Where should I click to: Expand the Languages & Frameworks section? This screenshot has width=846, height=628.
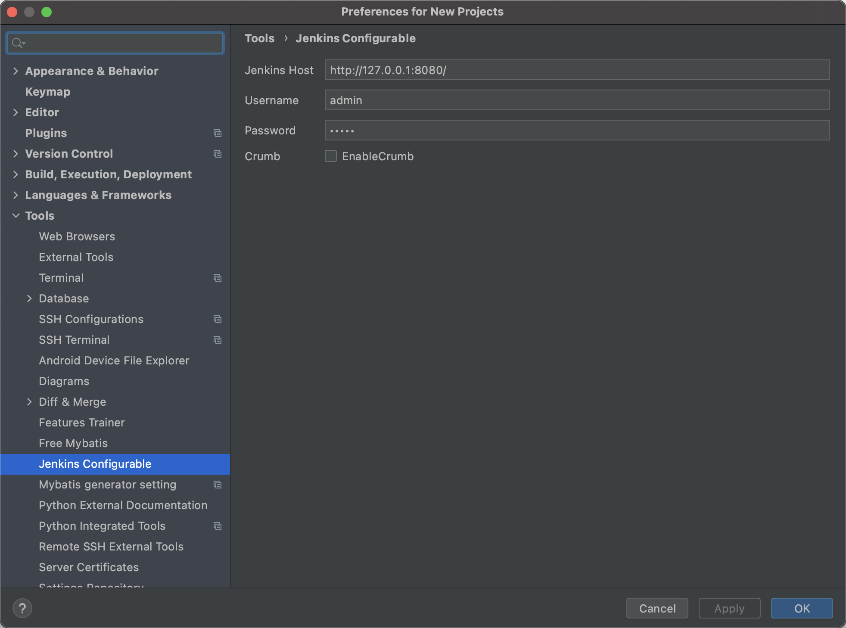(x=16, y=195)
